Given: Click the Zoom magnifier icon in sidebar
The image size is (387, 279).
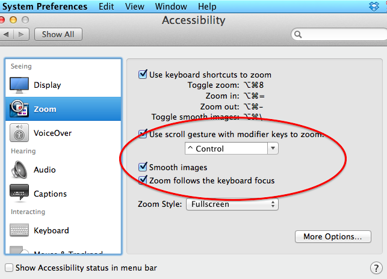Looking at the screenshot, I should pyautogui.click(x=19, y=109).
